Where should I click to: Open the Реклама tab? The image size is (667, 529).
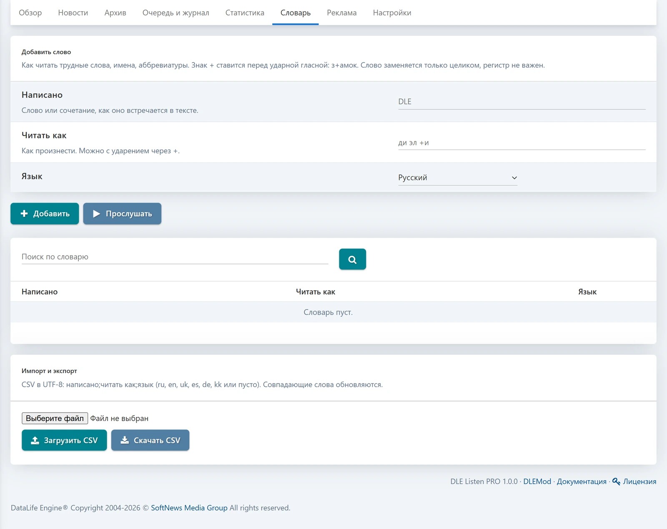(341, 13)
